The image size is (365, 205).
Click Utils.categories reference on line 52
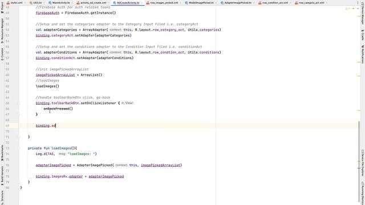coord(203,30)
